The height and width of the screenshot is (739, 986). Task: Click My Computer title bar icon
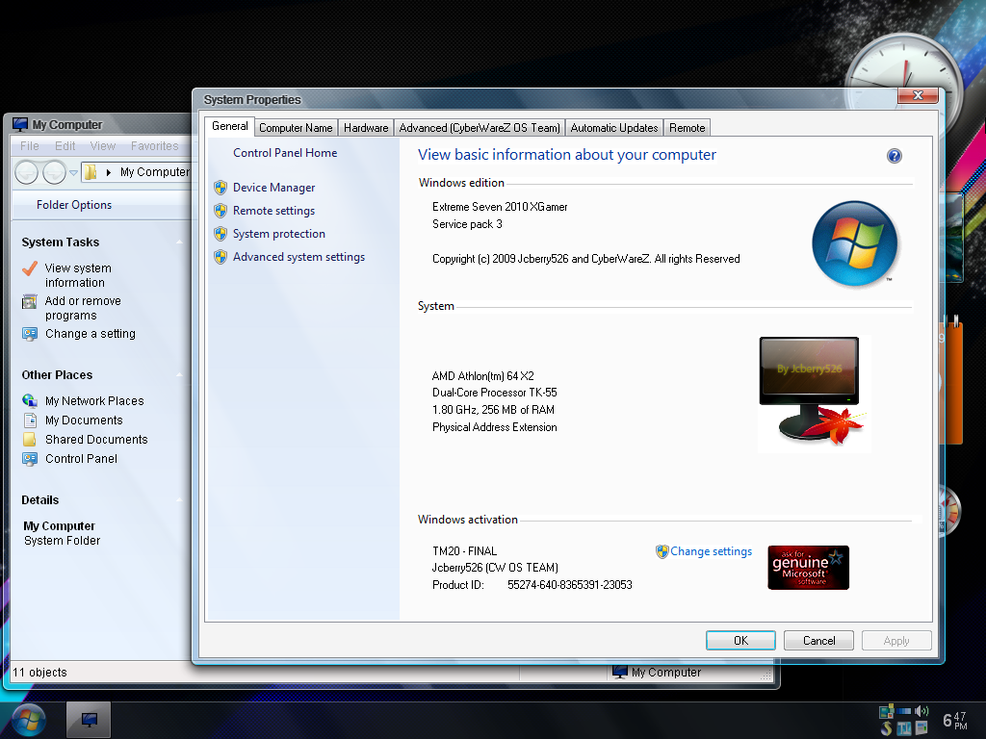tap(20, 124)
